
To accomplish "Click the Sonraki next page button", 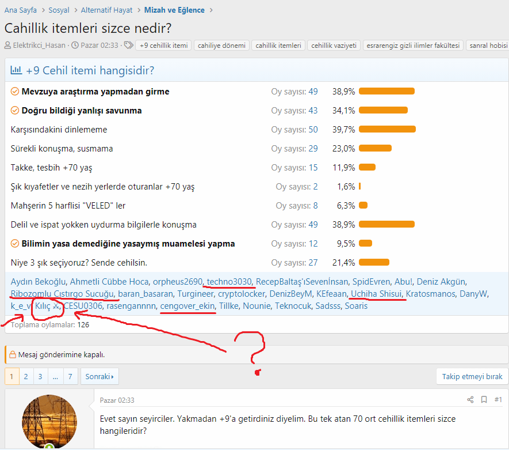I will pos(99,376).
